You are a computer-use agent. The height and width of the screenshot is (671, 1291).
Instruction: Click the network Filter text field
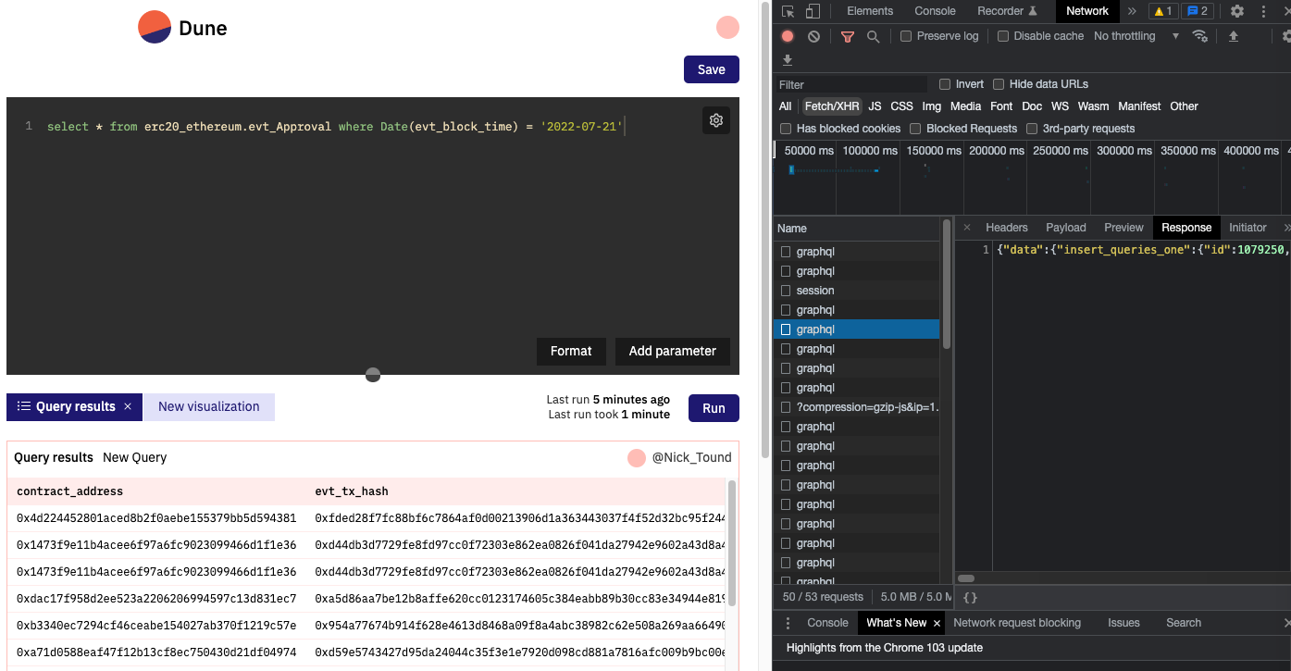851,84
